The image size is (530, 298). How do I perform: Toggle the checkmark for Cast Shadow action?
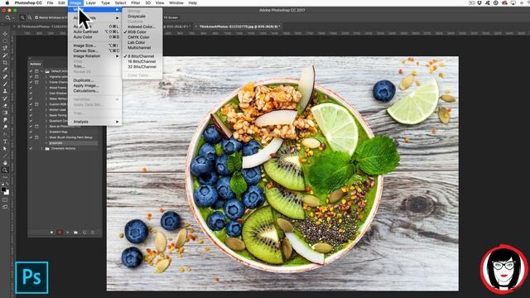[x=31, y=94]
